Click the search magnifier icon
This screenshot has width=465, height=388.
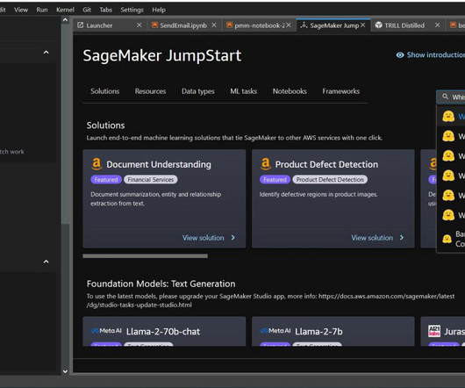[445, 97]
